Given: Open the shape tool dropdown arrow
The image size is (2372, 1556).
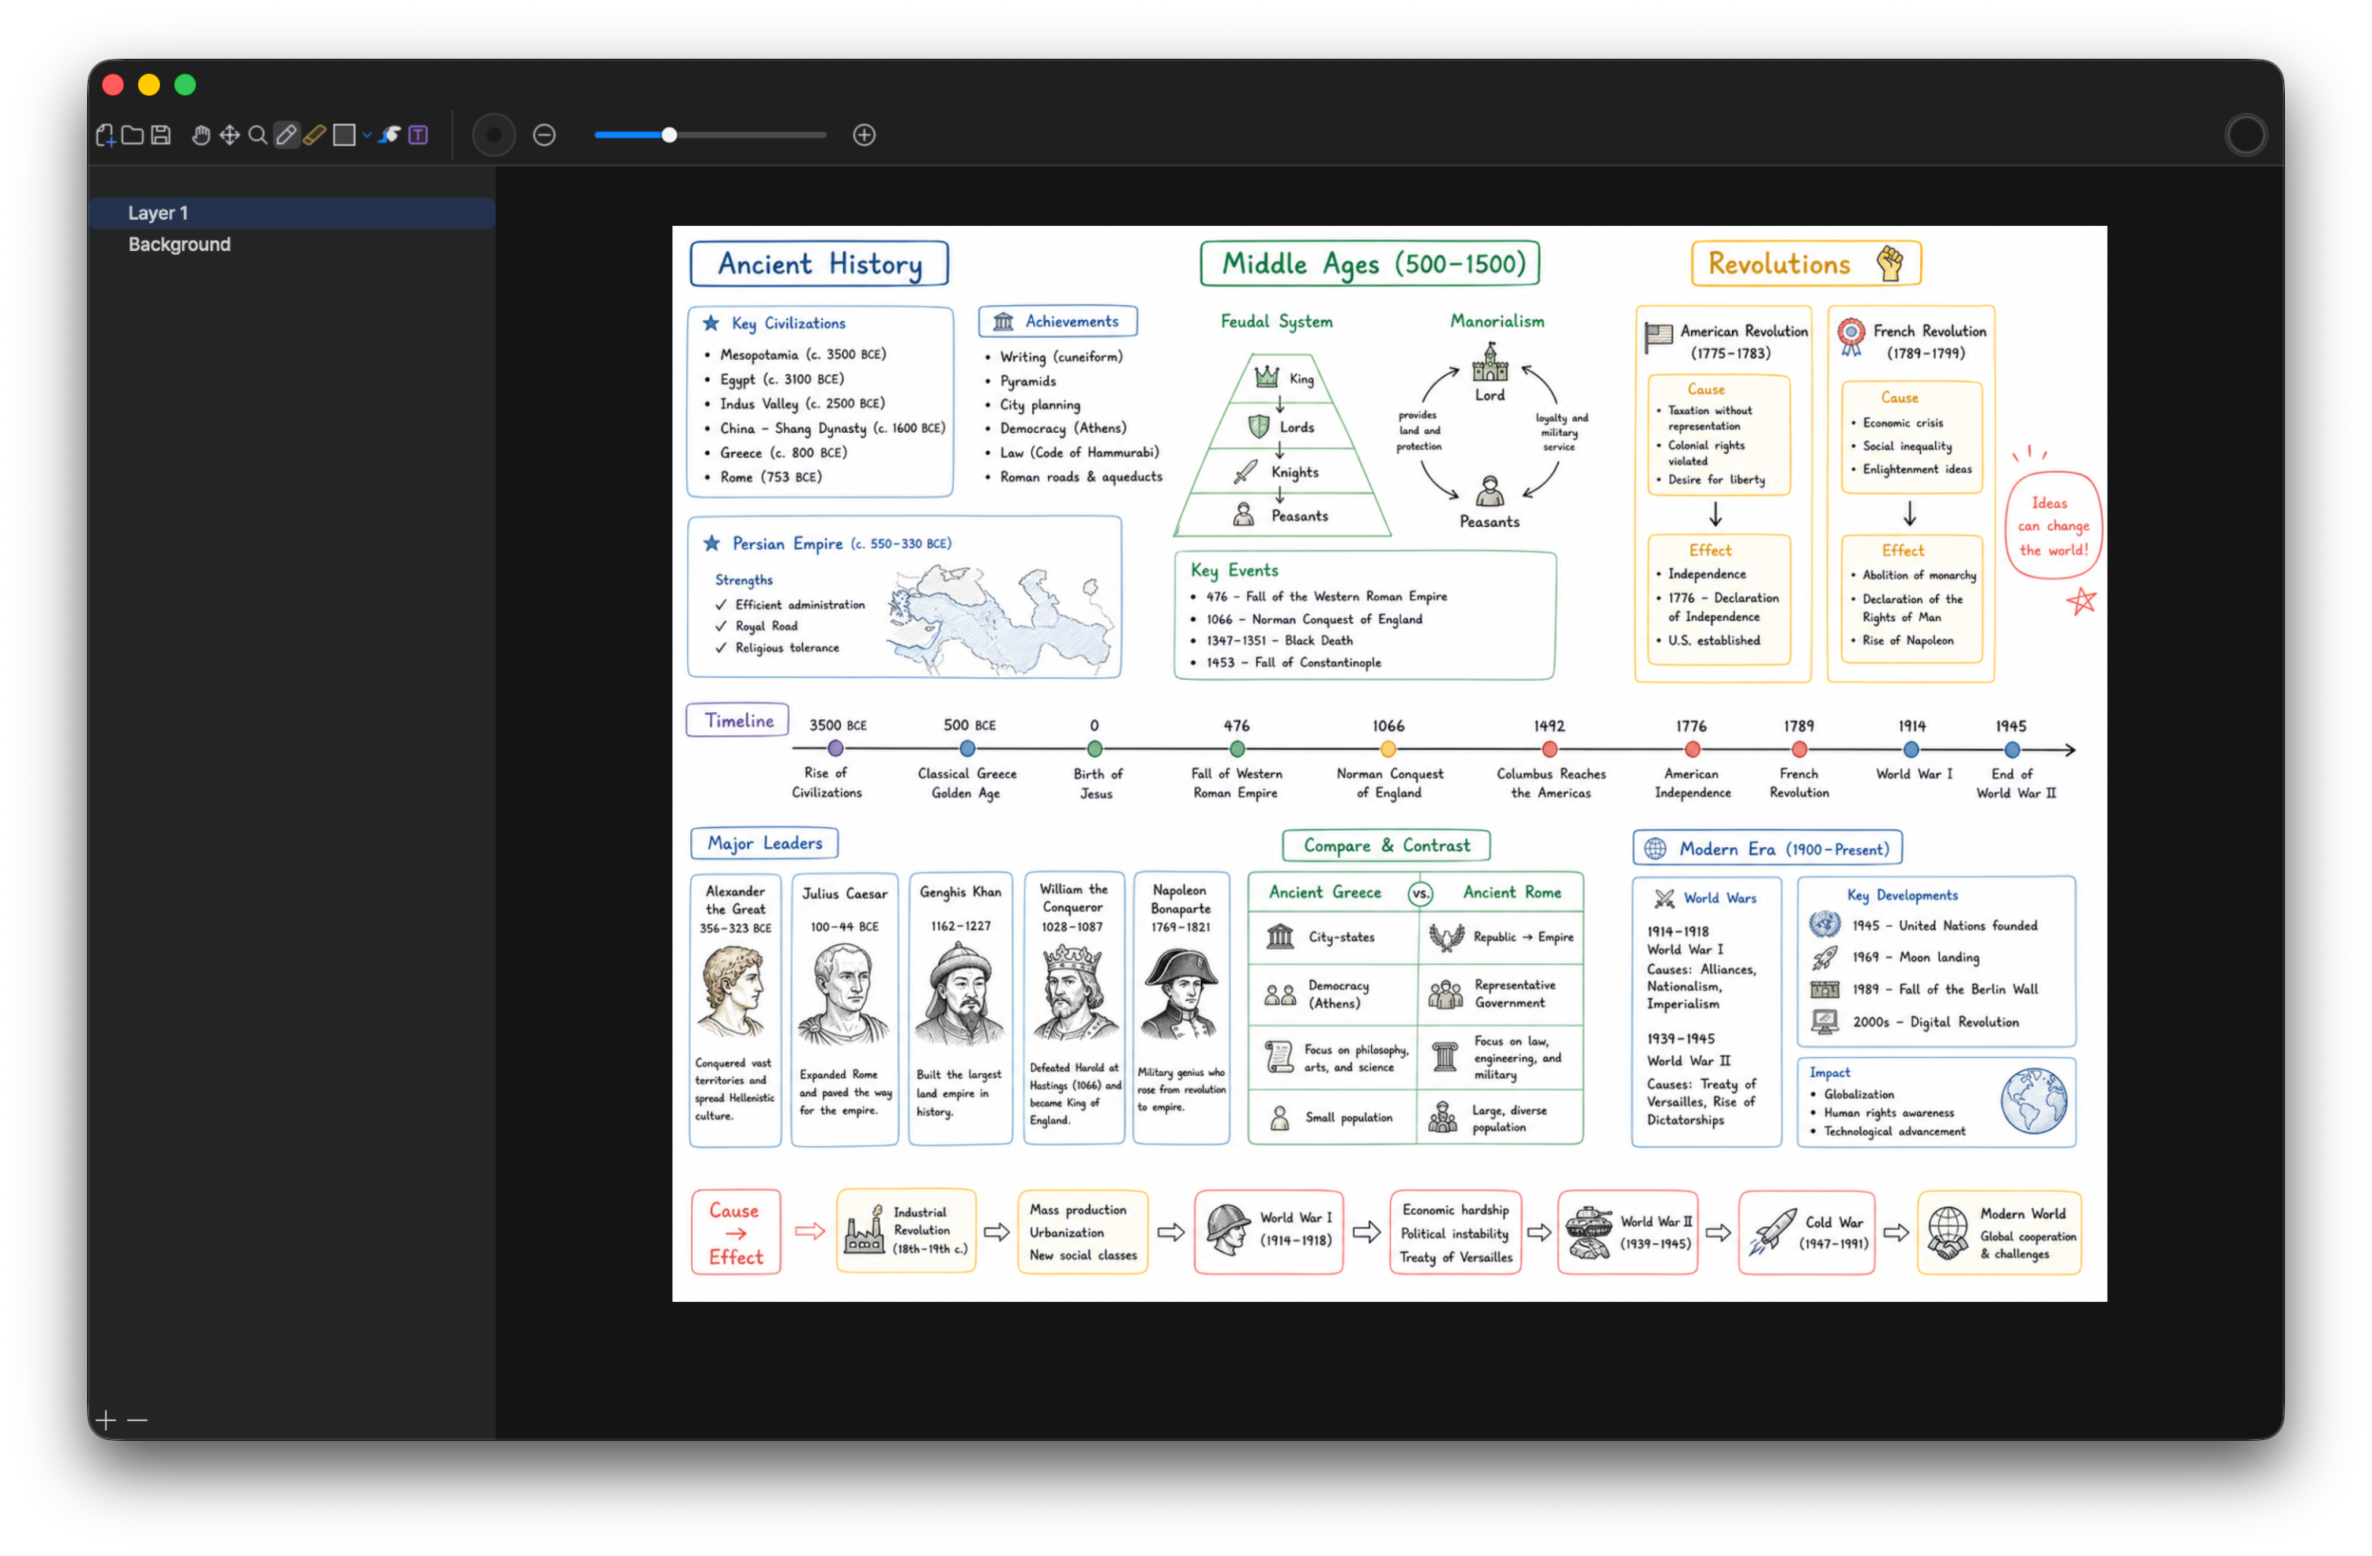Looking at the screenshot, I should coord(367,136).
